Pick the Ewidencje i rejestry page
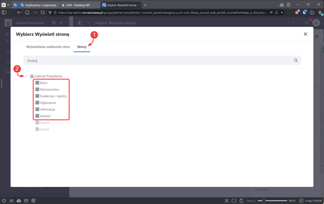This screenshot has width=324, height=204. pyautogui.click(x=53, y=96)
